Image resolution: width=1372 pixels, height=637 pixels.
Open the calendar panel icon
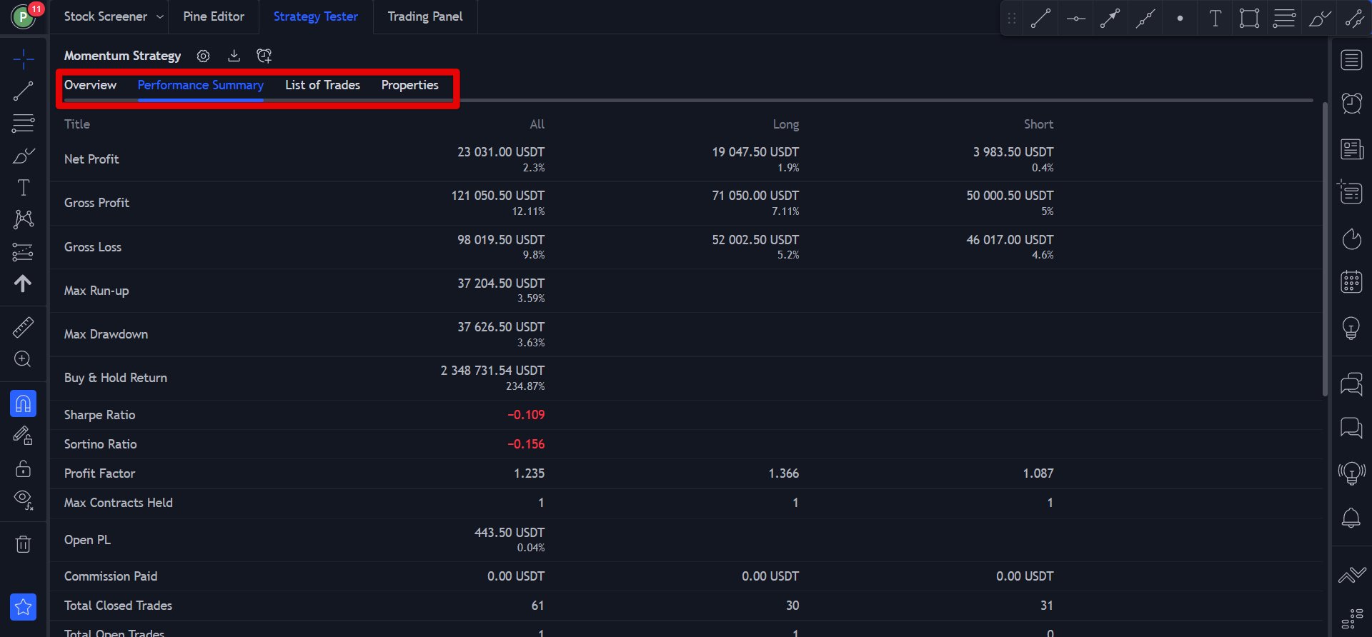coord(1351,282)
